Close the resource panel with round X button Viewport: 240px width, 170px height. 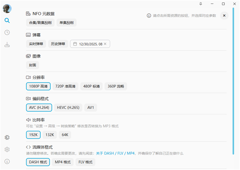pyautogui.click(x=224, y=16)
